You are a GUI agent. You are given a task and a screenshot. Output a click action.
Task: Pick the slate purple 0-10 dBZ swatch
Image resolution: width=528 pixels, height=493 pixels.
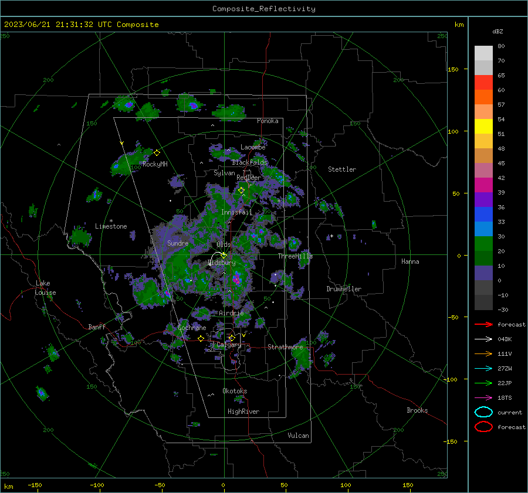[x=483, y=273]
